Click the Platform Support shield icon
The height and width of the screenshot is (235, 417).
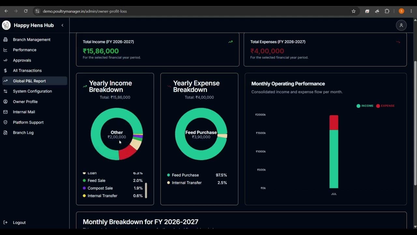click(x=5, y=122)
